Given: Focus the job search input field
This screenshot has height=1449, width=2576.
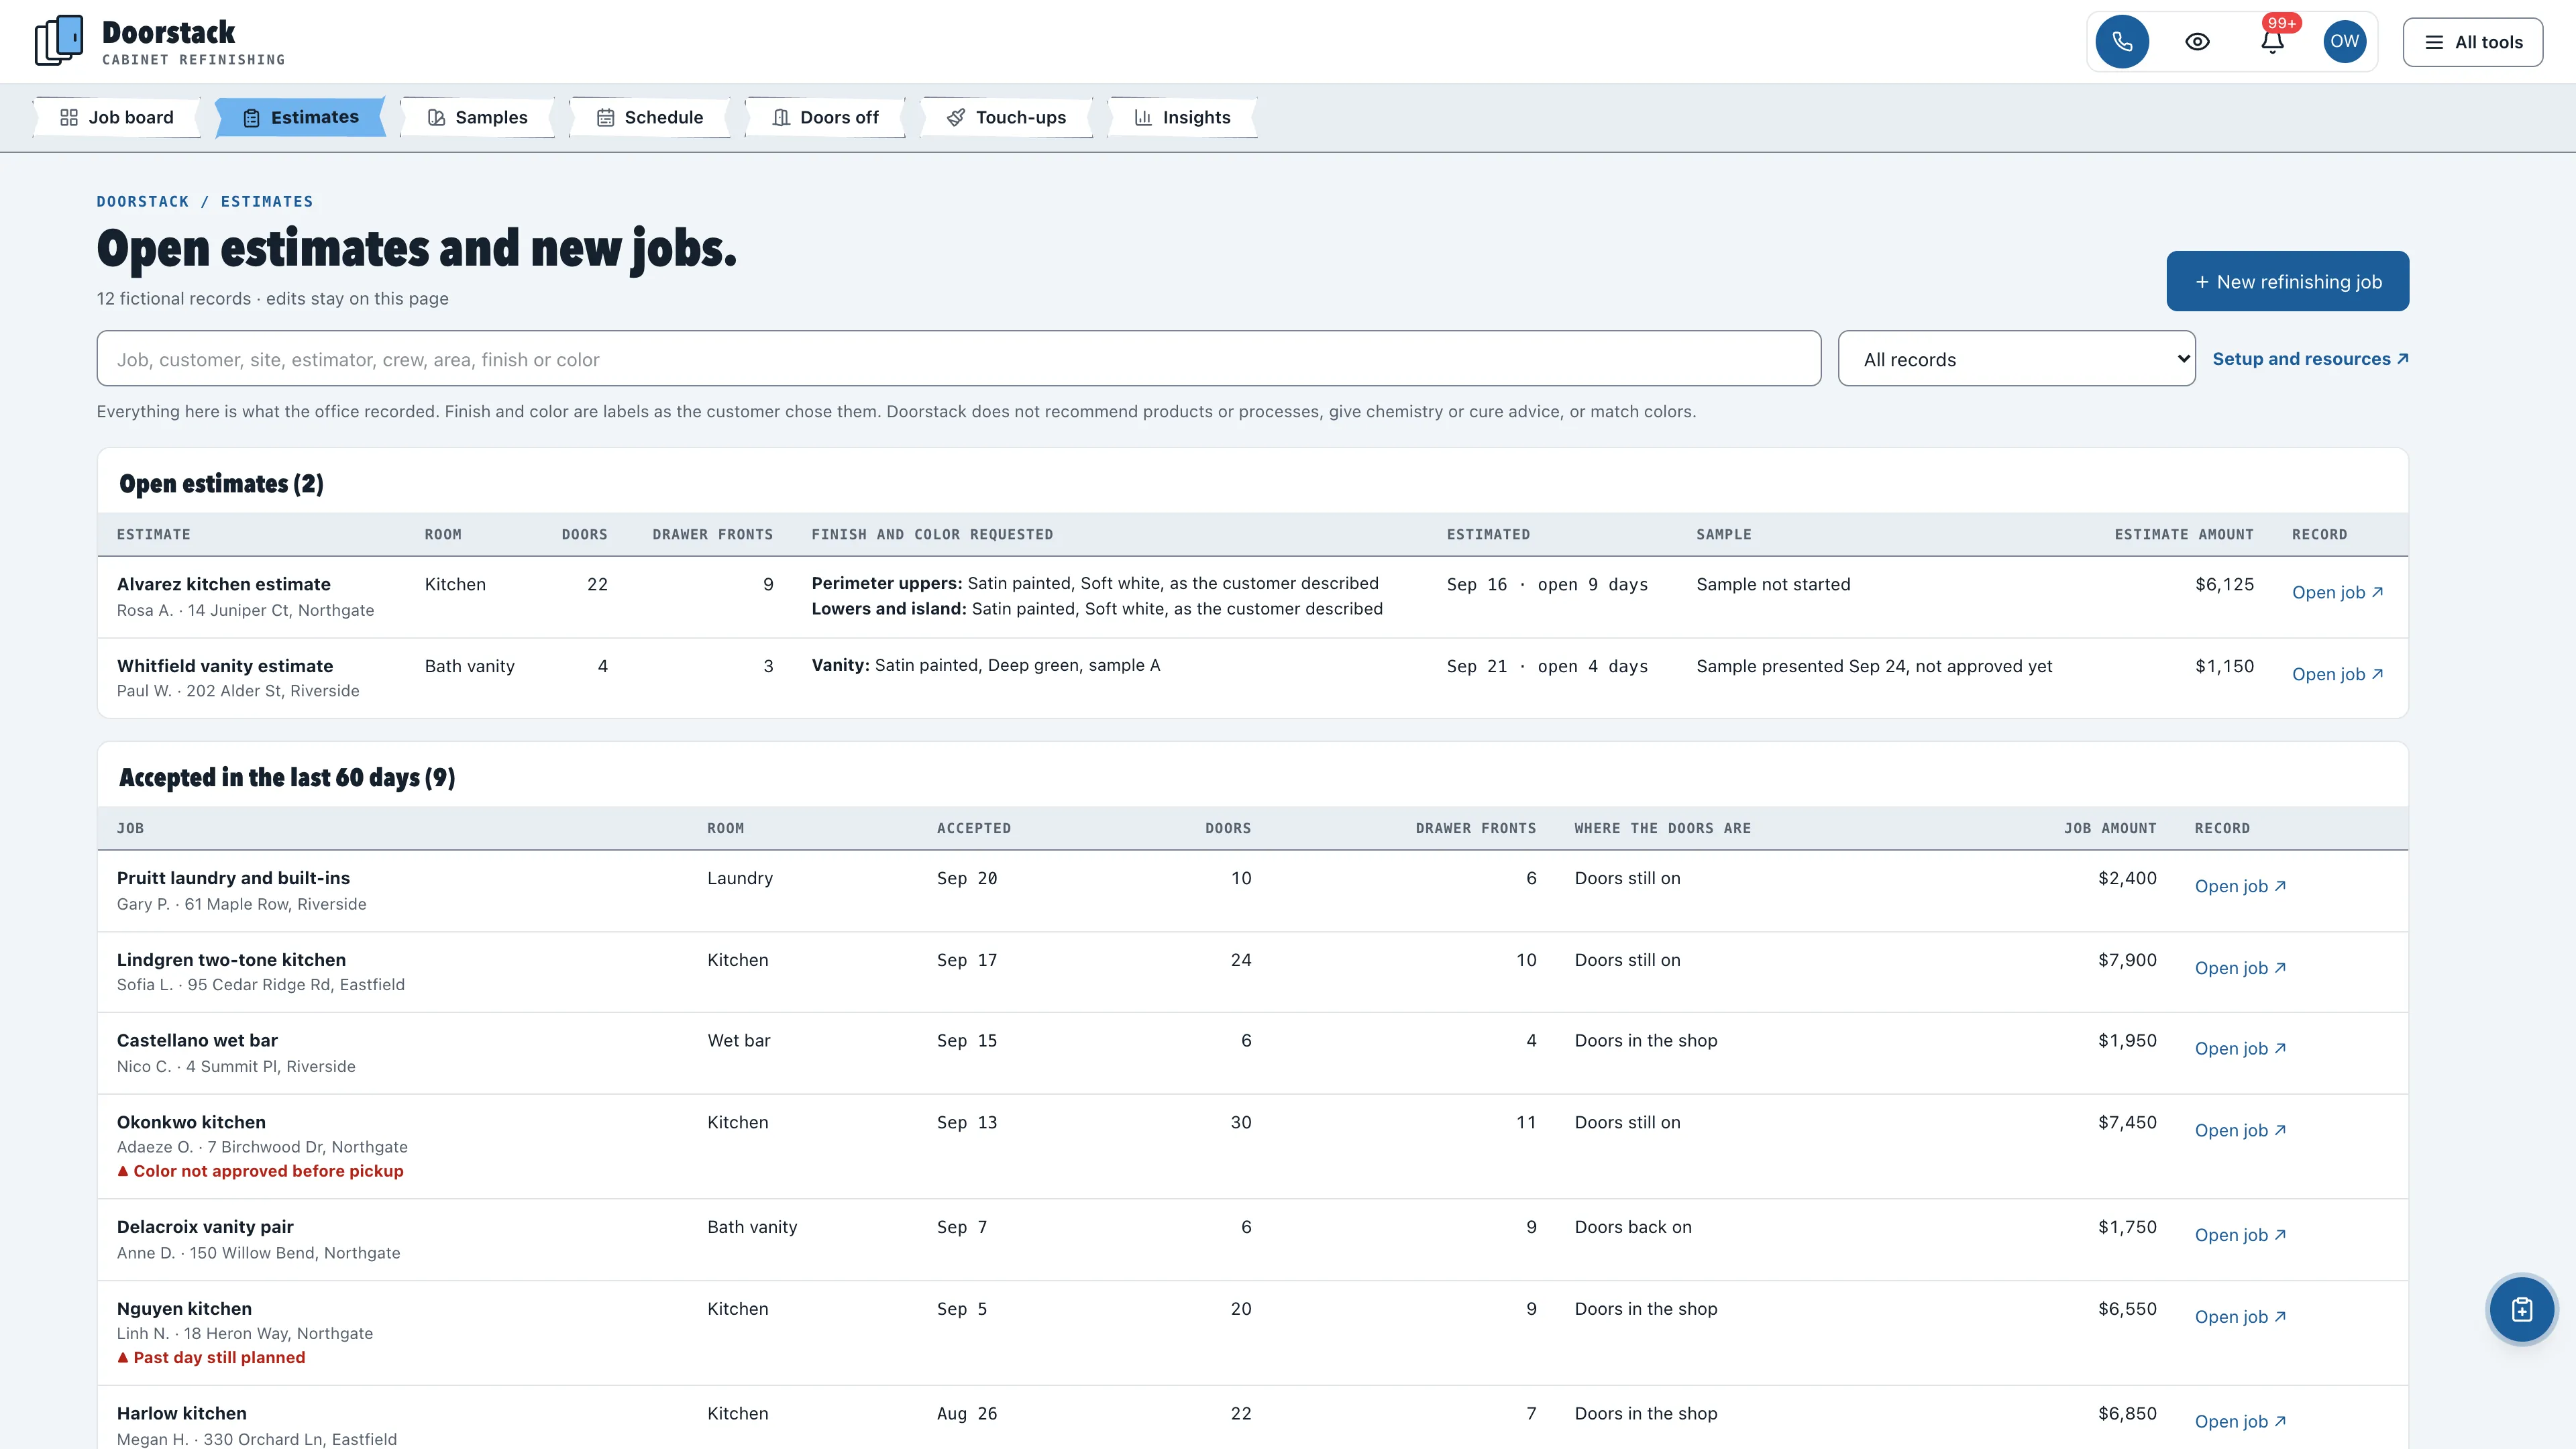Looking at the screenshot, I should [x=958, y=358].
